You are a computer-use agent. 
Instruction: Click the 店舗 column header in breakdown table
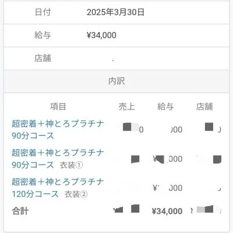(204, 107)
